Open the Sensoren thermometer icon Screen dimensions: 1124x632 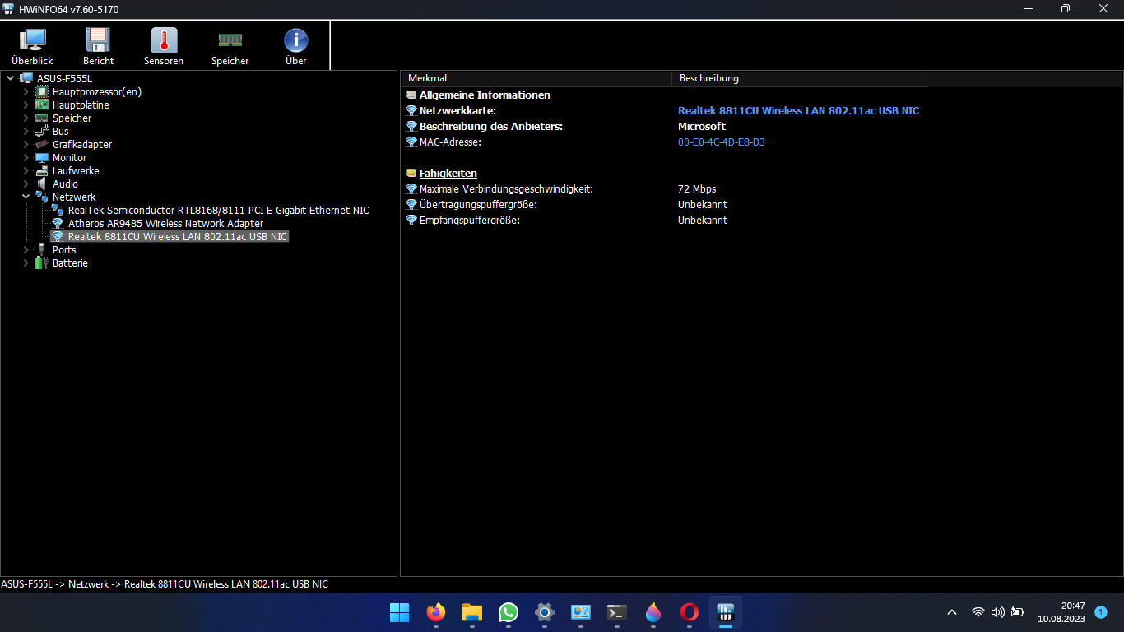[164, 47]
